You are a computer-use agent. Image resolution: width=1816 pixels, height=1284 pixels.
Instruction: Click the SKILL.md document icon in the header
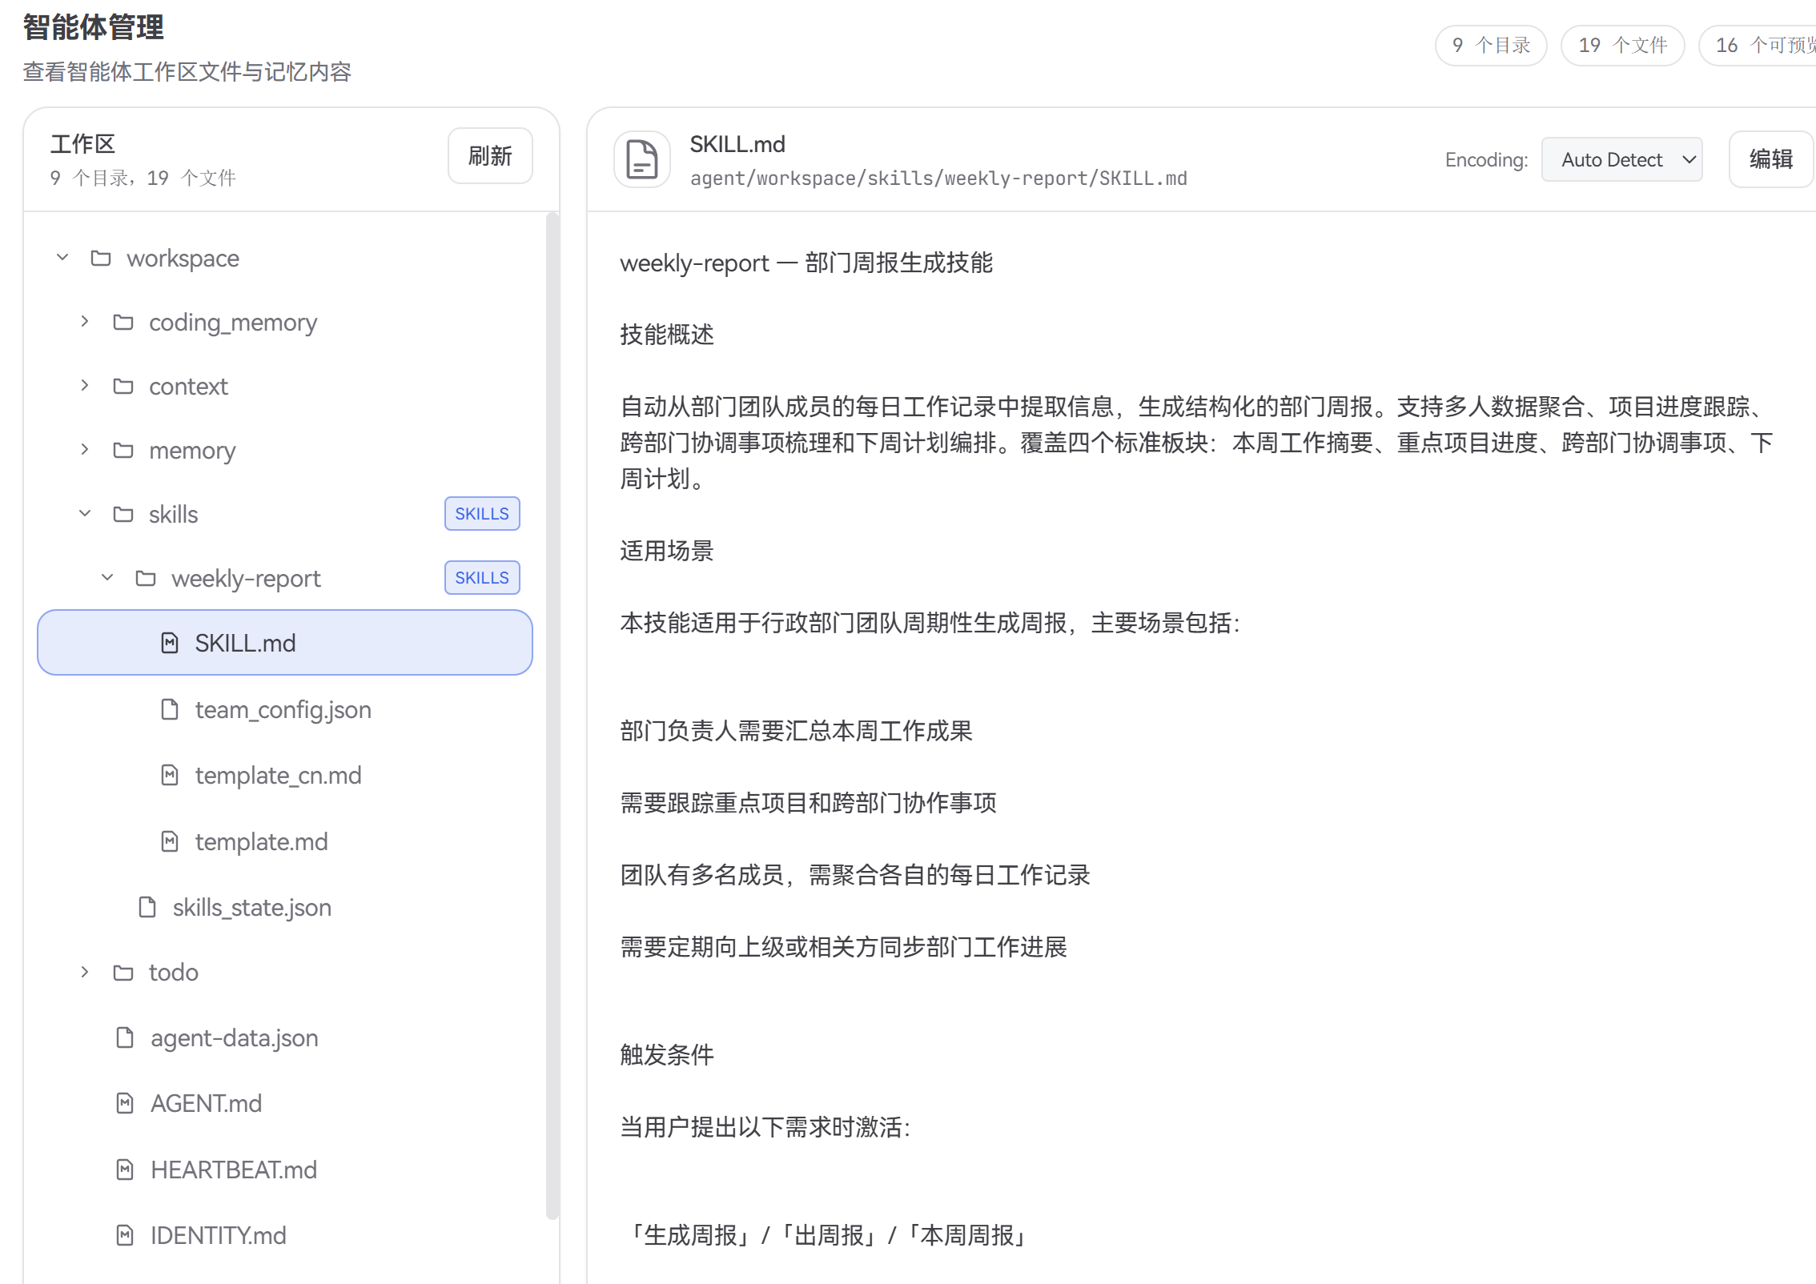point(641,159)
